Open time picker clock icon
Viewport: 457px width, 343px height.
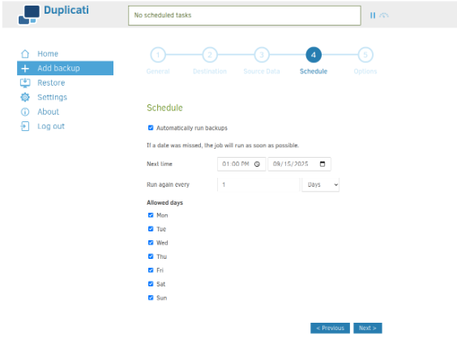coord(257,164)
